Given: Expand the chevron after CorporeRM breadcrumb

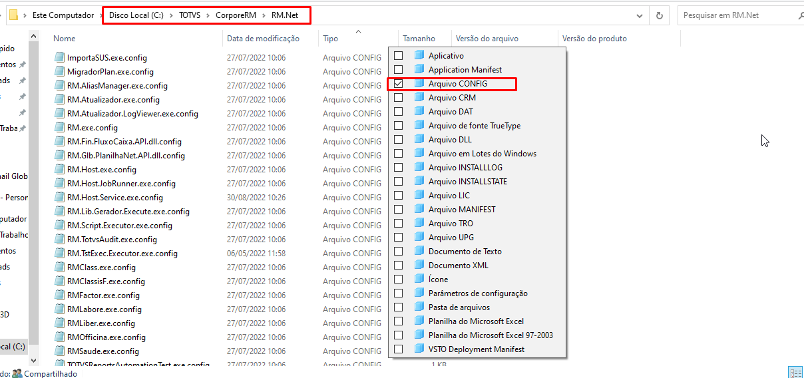Looking at the screenshot, I should click(x=264, y=15).
